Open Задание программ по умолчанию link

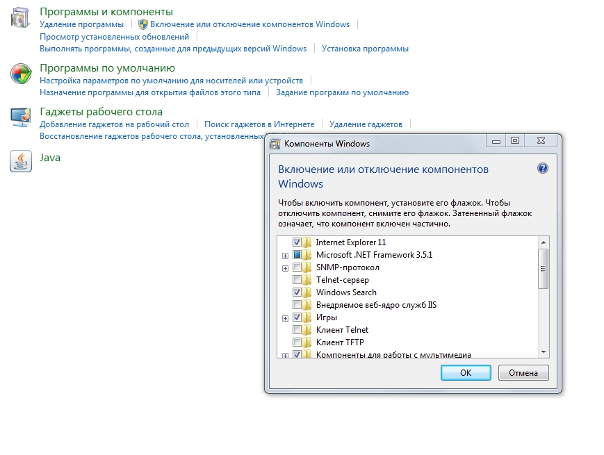(342, 92)
